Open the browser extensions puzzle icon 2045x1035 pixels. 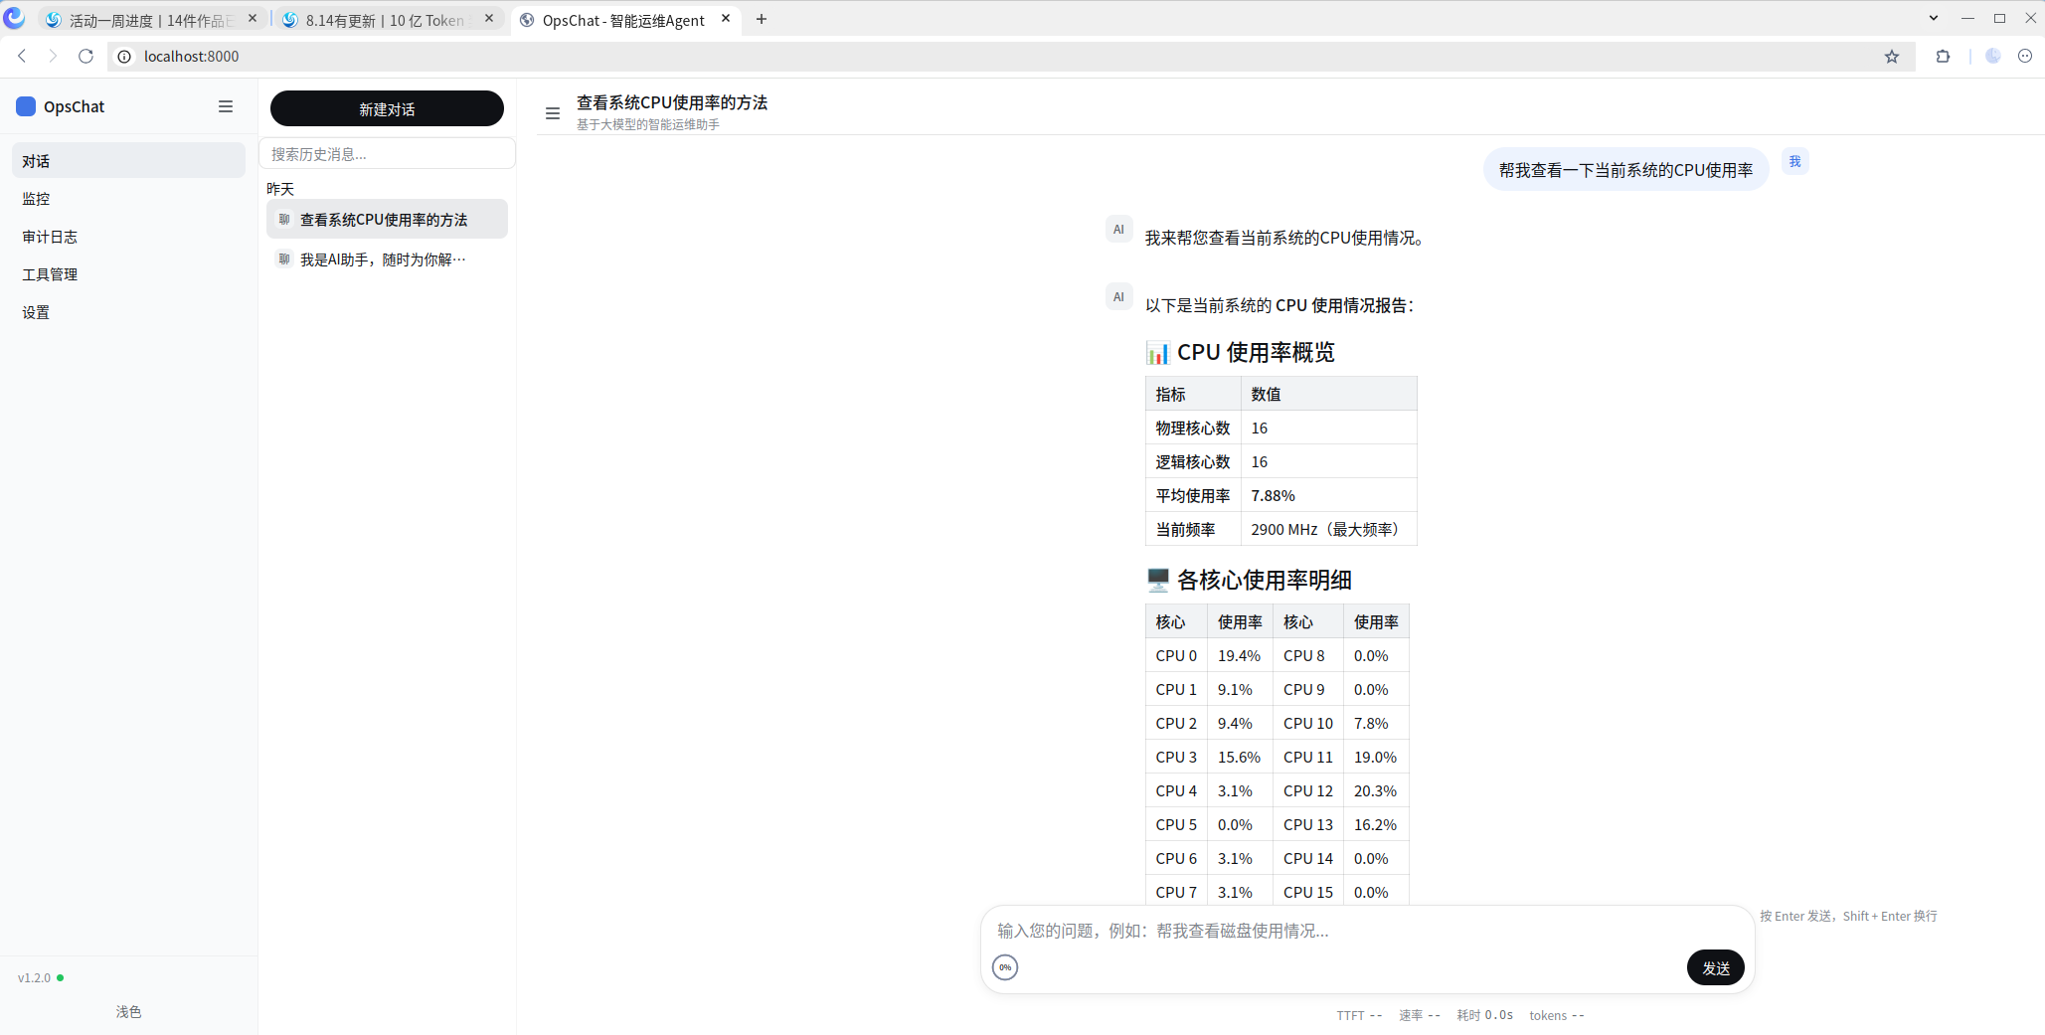pos(1943,57)
